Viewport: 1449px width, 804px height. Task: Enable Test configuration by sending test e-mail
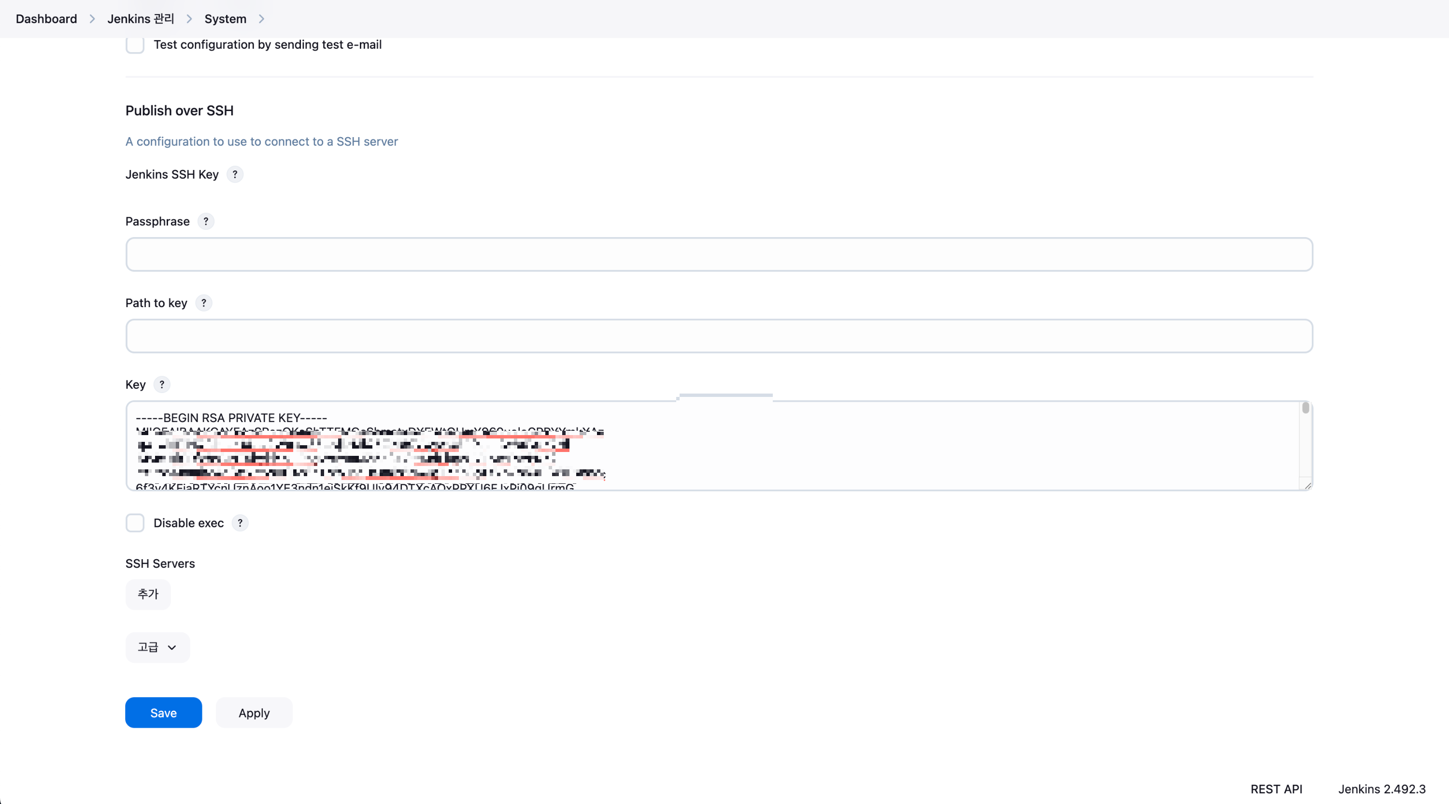tap(135, 44)
